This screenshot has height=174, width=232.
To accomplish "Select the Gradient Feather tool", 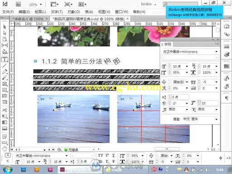I will point(5,128).
